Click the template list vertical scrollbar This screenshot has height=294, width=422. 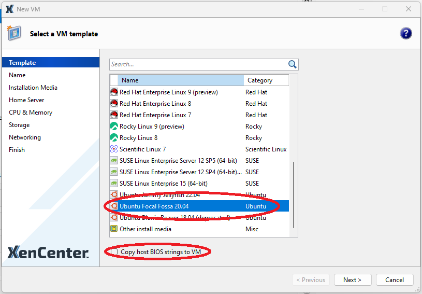(x=294, y=194)
